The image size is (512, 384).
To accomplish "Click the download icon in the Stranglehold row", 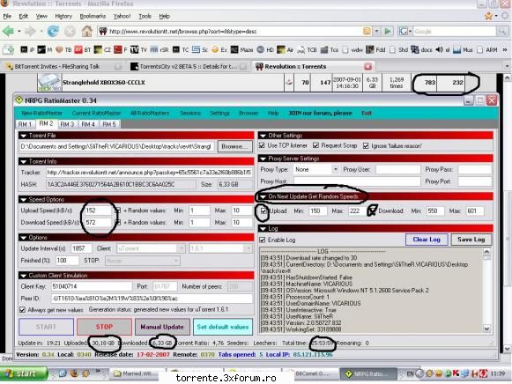I will tap(289, 83).
